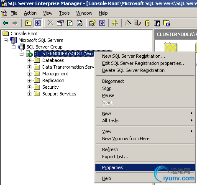Click the New Login user icon
Screen dimensions: 197x185
157,23
